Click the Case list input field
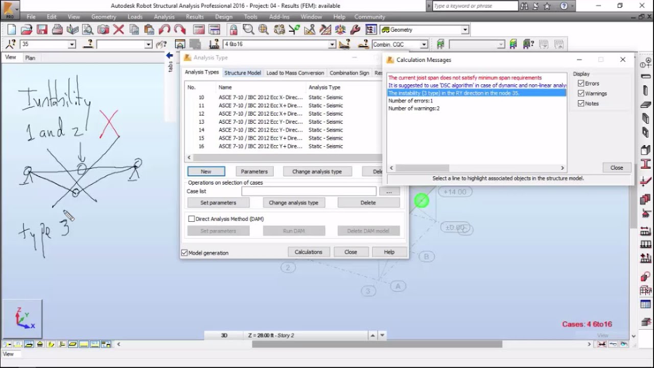 coord(309,192)
